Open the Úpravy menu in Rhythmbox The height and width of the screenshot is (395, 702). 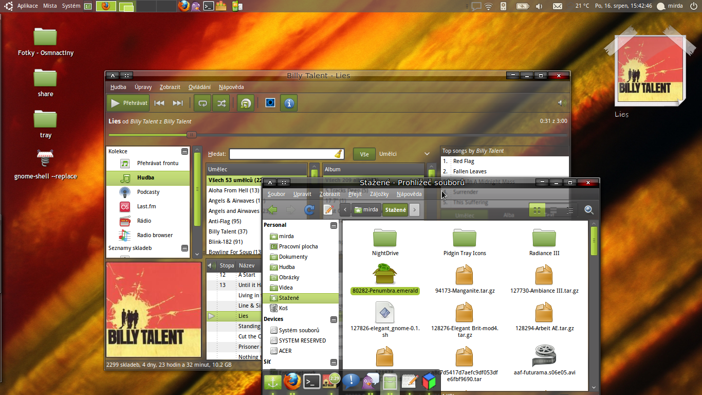point(143,87)
